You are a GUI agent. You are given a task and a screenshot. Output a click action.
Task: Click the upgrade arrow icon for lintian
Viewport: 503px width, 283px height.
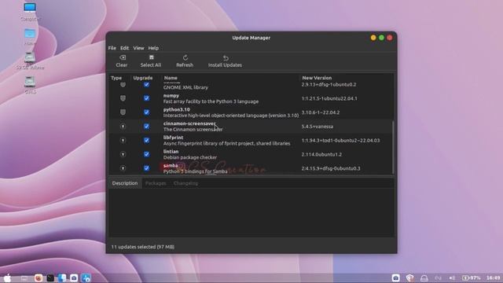(x=123, y=154)
